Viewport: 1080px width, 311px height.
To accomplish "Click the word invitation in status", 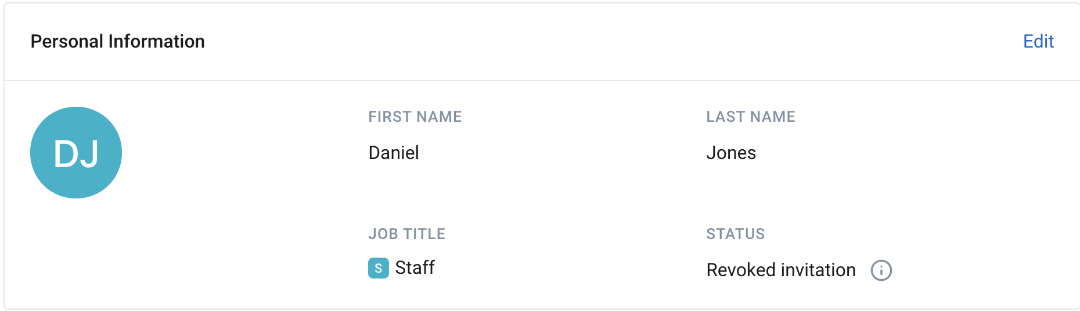I will point(818,270).
